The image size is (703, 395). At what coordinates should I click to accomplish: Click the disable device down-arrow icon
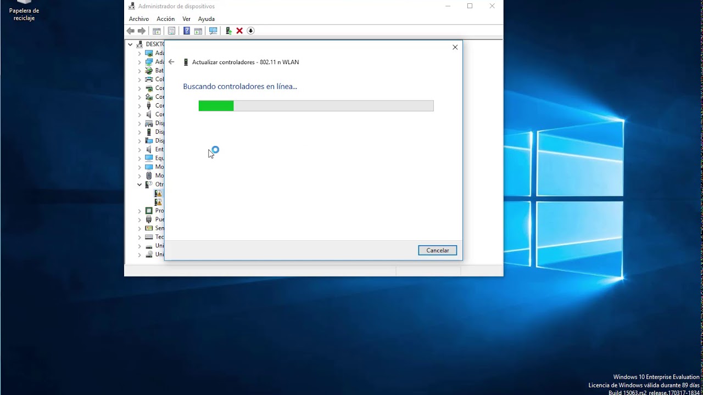[x=250, y=31]
